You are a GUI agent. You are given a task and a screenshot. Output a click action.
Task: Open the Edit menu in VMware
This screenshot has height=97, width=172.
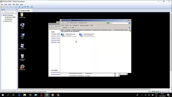tap(6, 5)
